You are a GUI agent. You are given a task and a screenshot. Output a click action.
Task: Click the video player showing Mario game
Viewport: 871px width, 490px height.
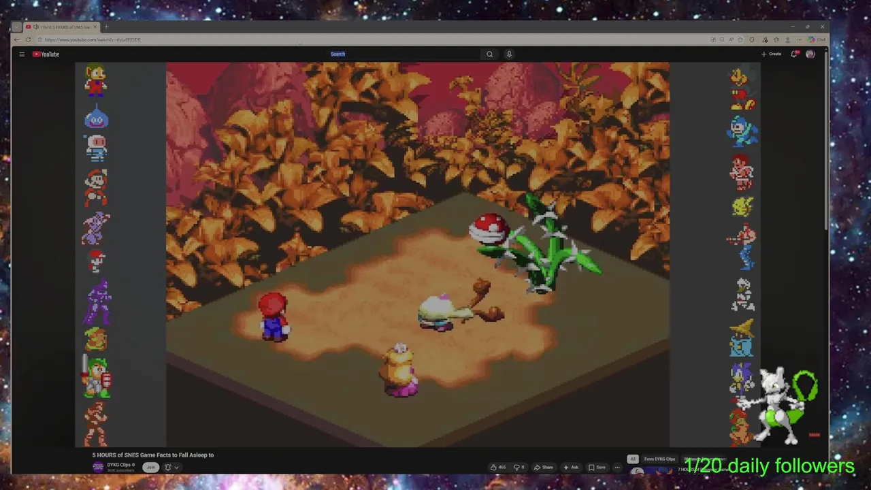(418, 255)
